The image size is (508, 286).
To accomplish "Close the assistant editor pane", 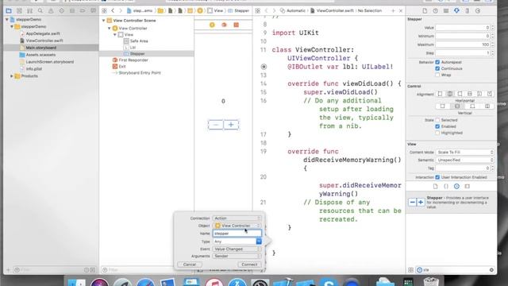I will coord(401,10).
